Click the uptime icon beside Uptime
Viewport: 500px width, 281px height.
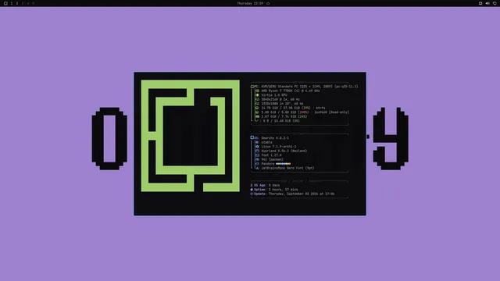coord(252,190)
